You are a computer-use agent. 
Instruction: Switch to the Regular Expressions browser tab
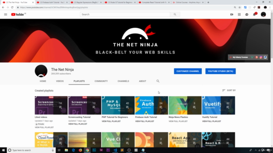click(86, 3)
